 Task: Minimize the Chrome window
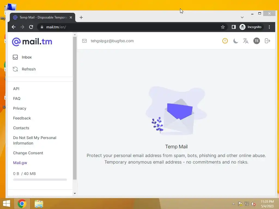click(252, 14)
